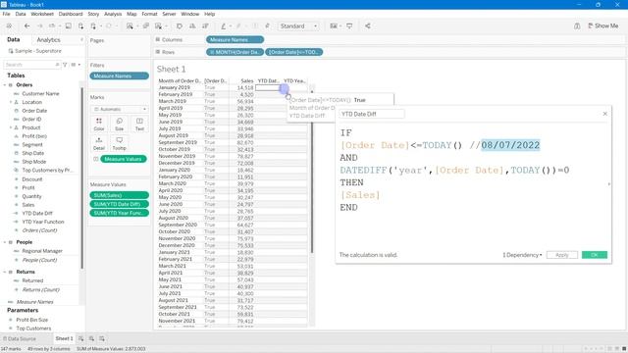Screen dimensions: 628x353
Task: Click the Measure Names pill on Columns
Action: (x=235, y=39)
